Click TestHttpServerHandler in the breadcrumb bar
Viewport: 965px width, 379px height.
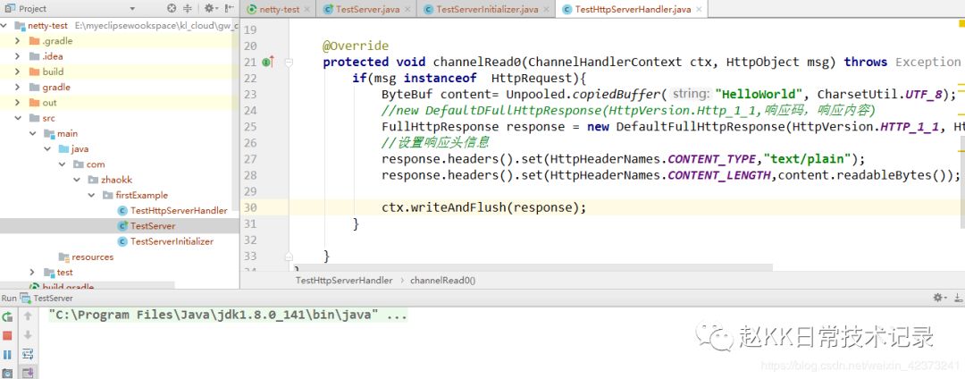coord(344,280)
